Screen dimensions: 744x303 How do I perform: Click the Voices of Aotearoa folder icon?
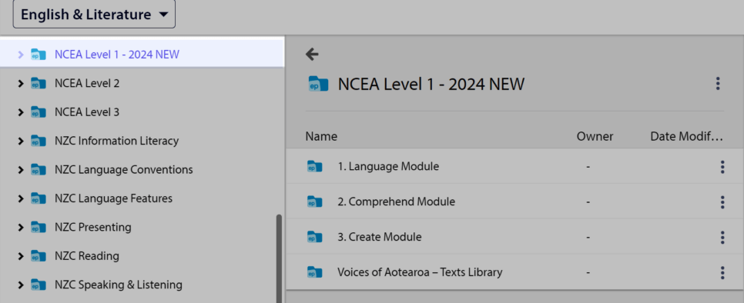pos(314,273)
